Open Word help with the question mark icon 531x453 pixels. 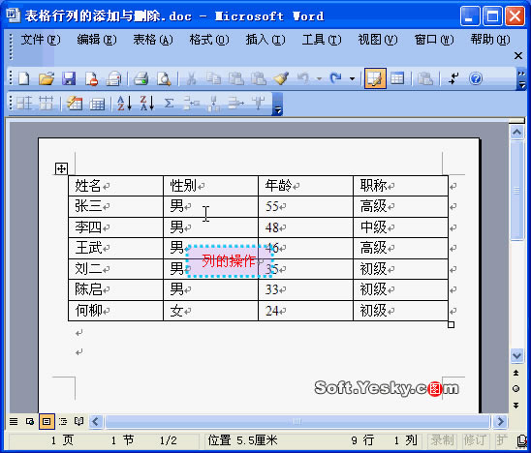point(476,78)
